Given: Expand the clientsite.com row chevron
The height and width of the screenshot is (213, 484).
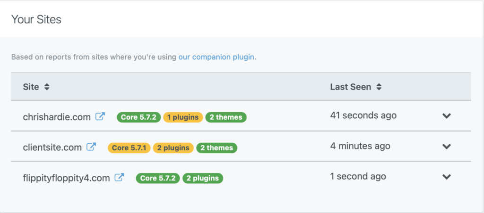Looking at the screenshot, I should click(447, 147).
